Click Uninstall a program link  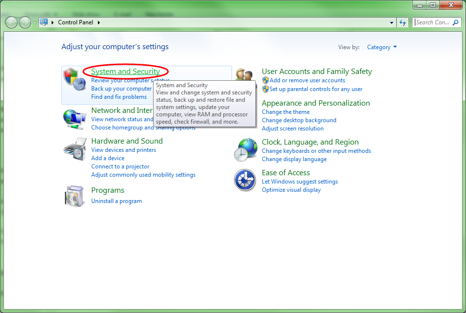(116, 201)
